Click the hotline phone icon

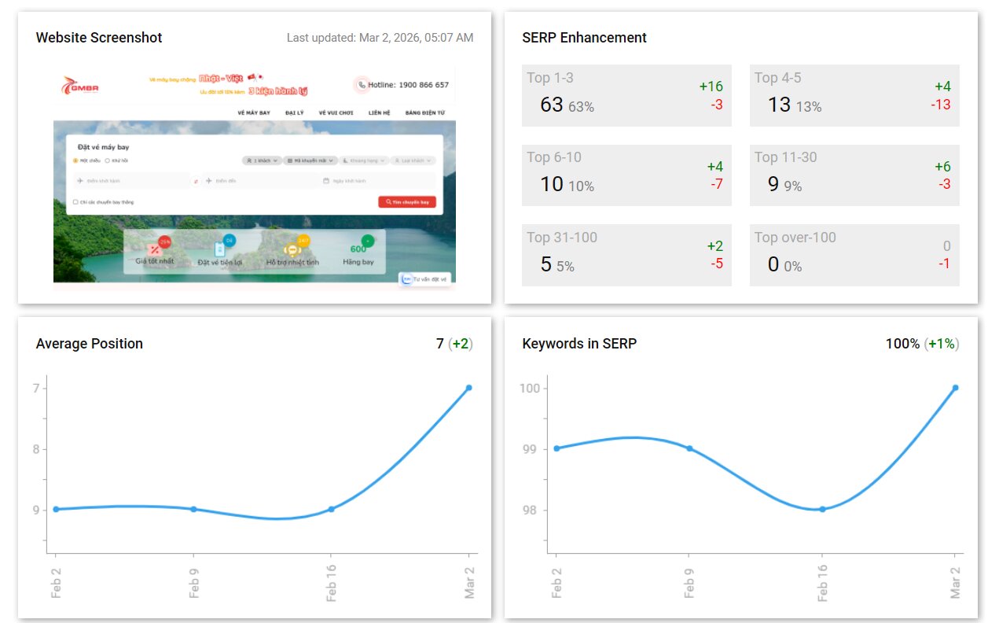point(362,85)
